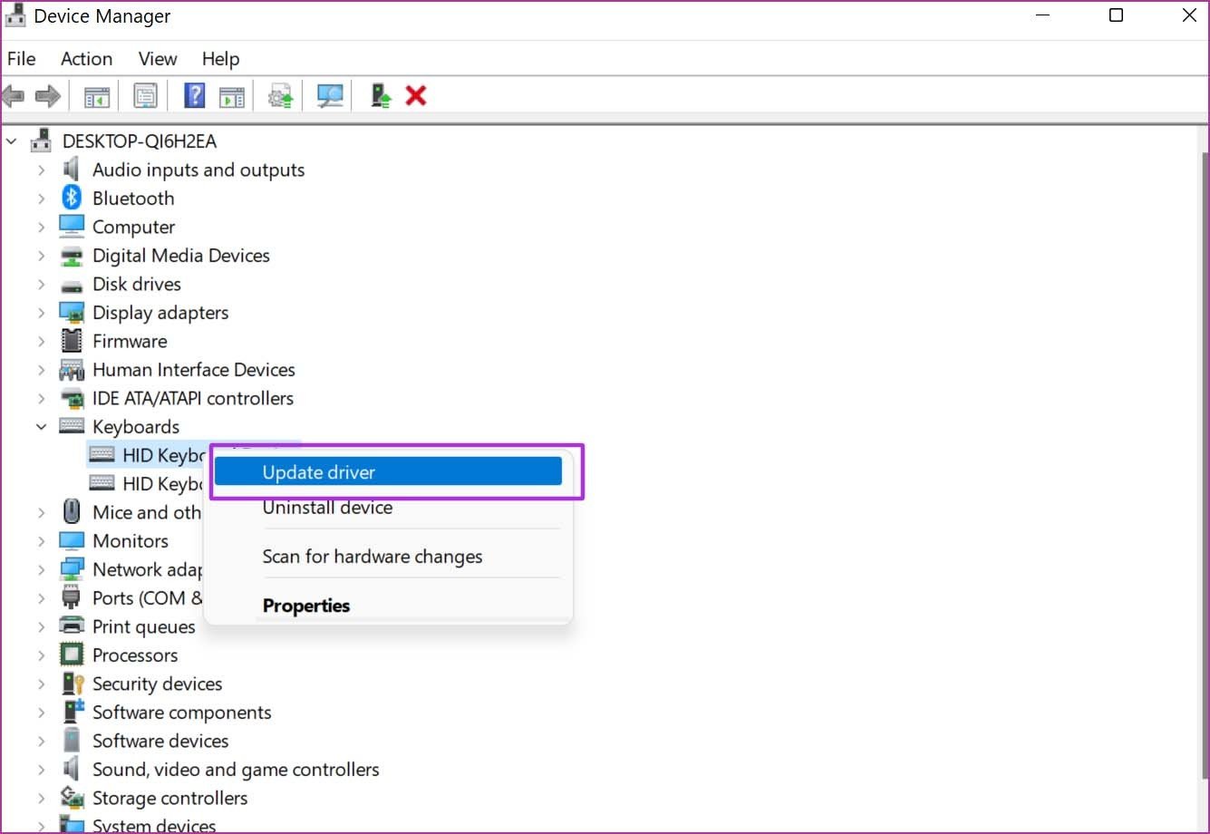
Task: Click the Print queues printer icon
Action: (72, 626)
